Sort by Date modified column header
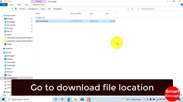Image resolution: width=183 pixels, height=102 pixels. pos(75,14)
